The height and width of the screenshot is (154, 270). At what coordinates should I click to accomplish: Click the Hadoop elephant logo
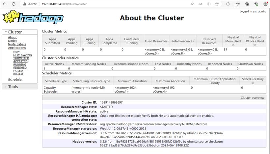point(33,17)
